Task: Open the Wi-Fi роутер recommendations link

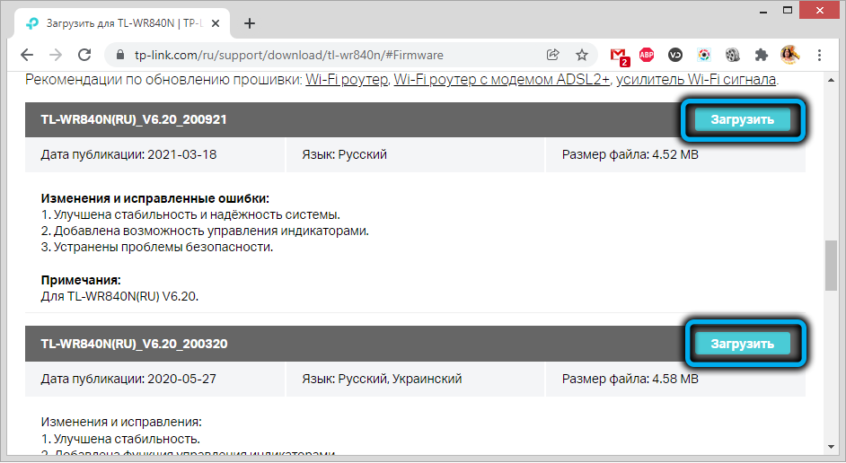Action: (x=347, y=79)
